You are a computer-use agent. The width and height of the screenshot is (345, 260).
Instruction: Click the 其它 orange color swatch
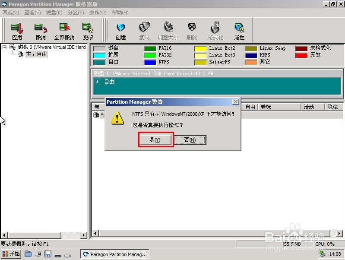[251, 62]
